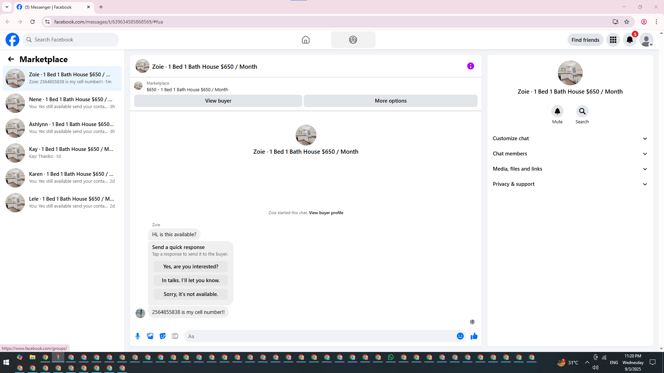Screen dimensions: 664x373
Task: Click the View buyer button
Action: (x=218, y=101)
